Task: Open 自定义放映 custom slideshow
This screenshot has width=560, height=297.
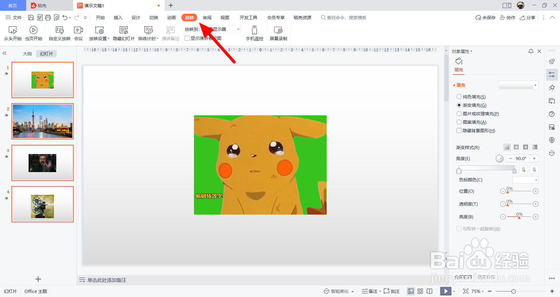Action: 60,33
